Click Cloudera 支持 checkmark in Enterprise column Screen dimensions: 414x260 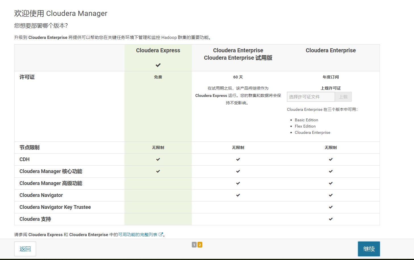click(x=331, y=219)
